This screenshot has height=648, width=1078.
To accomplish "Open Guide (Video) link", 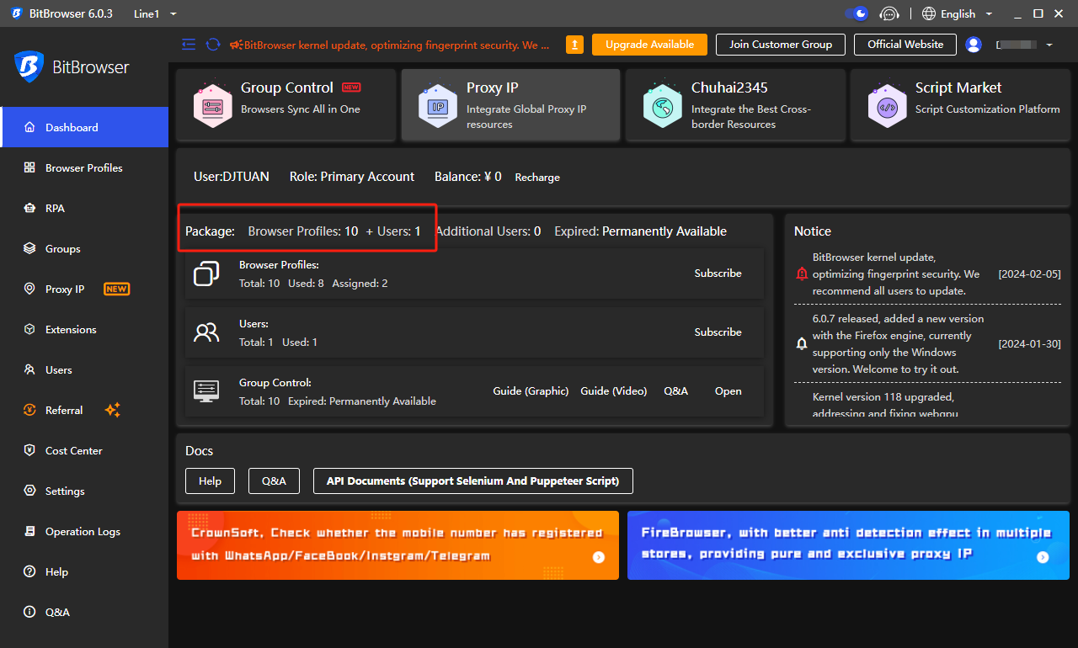I will tap(614, 390).
